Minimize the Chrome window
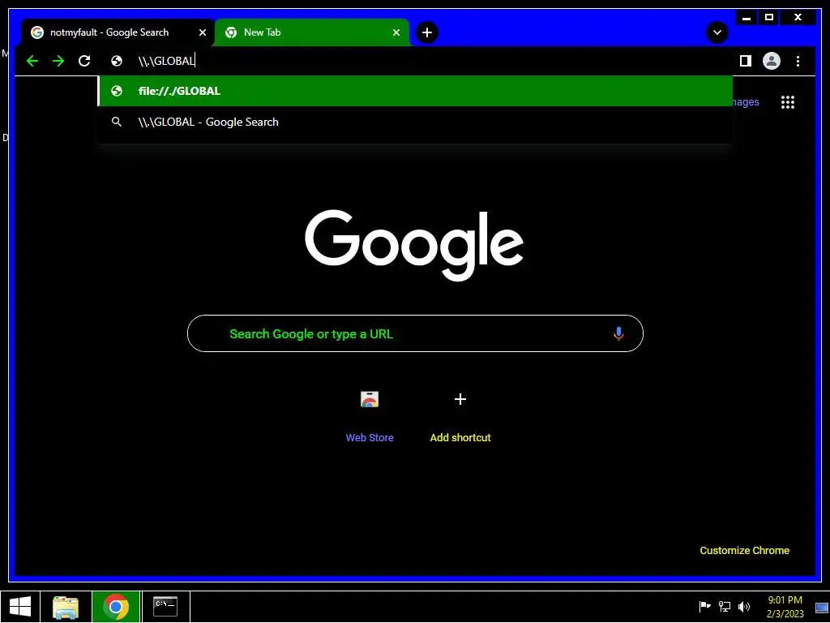Viewport: 830px width, 623px height. 747,18
